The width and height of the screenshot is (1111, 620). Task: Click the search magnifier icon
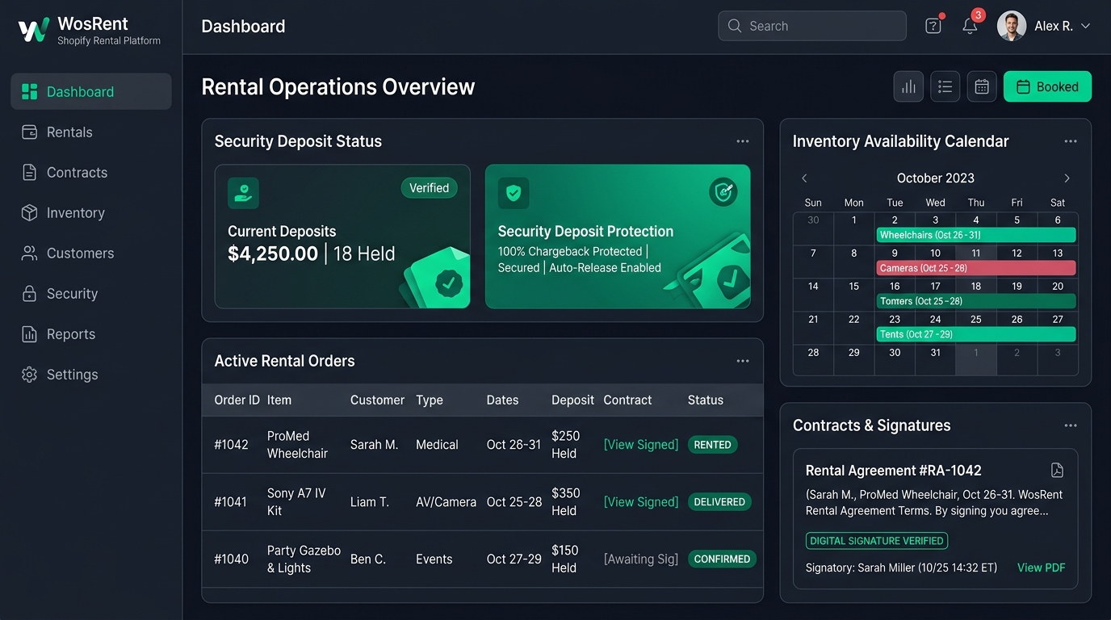click(x=735, y=26)
